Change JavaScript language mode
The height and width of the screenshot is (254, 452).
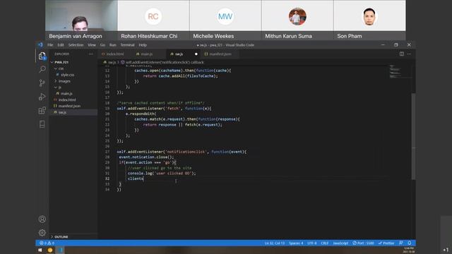point(340,243)
